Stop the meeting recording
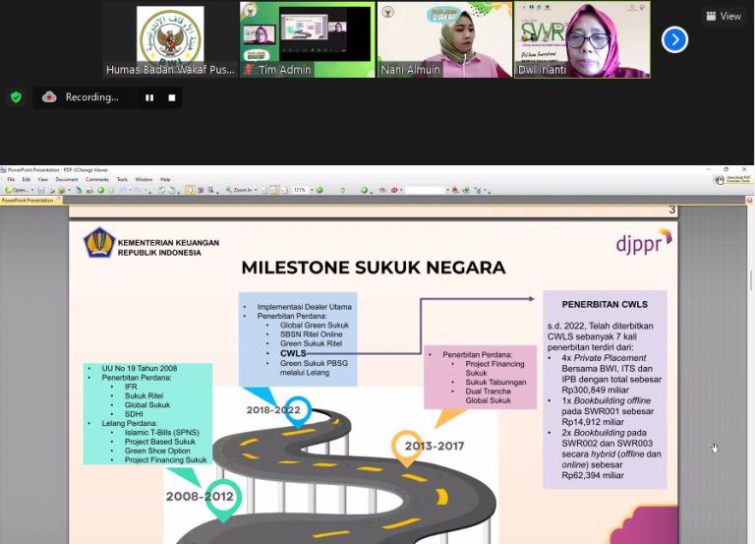Image resolution: width=755 pixels, height=544 pixels. click(x=172, y=97)
